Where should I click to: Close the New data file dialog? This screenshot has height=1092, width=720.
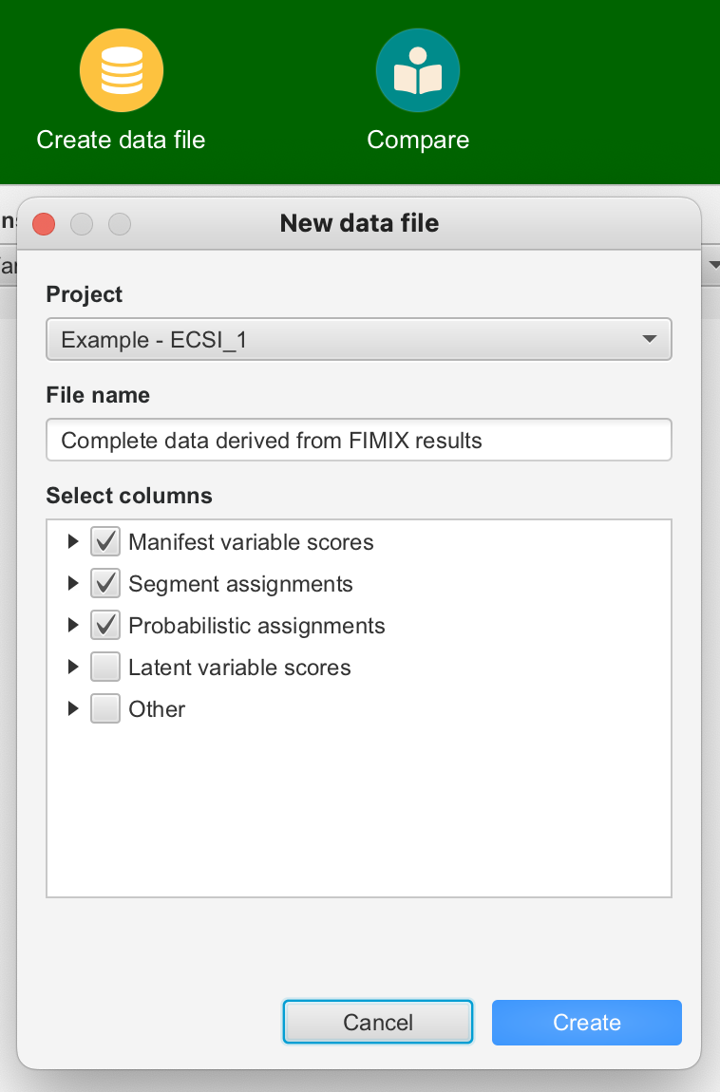pos(44,224)
